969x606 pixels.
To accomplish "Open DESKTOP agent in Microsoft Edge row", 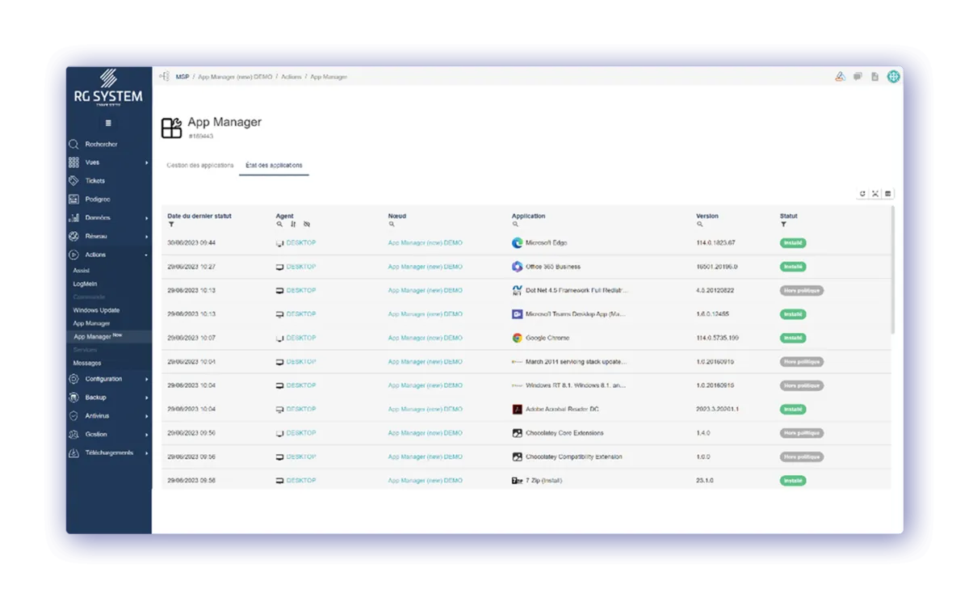I will [x=301, y=242].
